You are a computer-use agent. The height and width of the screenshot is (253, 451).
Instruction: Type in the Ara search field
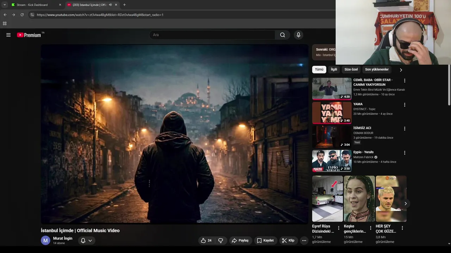[212, 35]
